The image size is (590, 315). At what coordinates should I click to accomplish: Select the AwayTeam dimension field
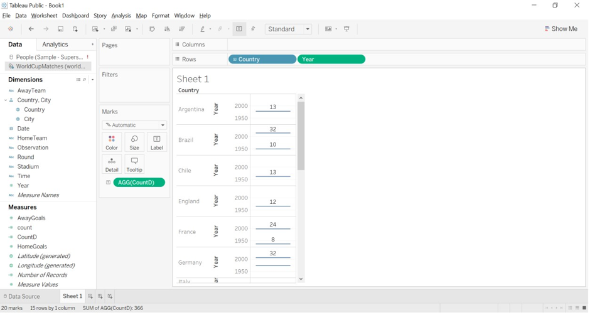(31, 90)
